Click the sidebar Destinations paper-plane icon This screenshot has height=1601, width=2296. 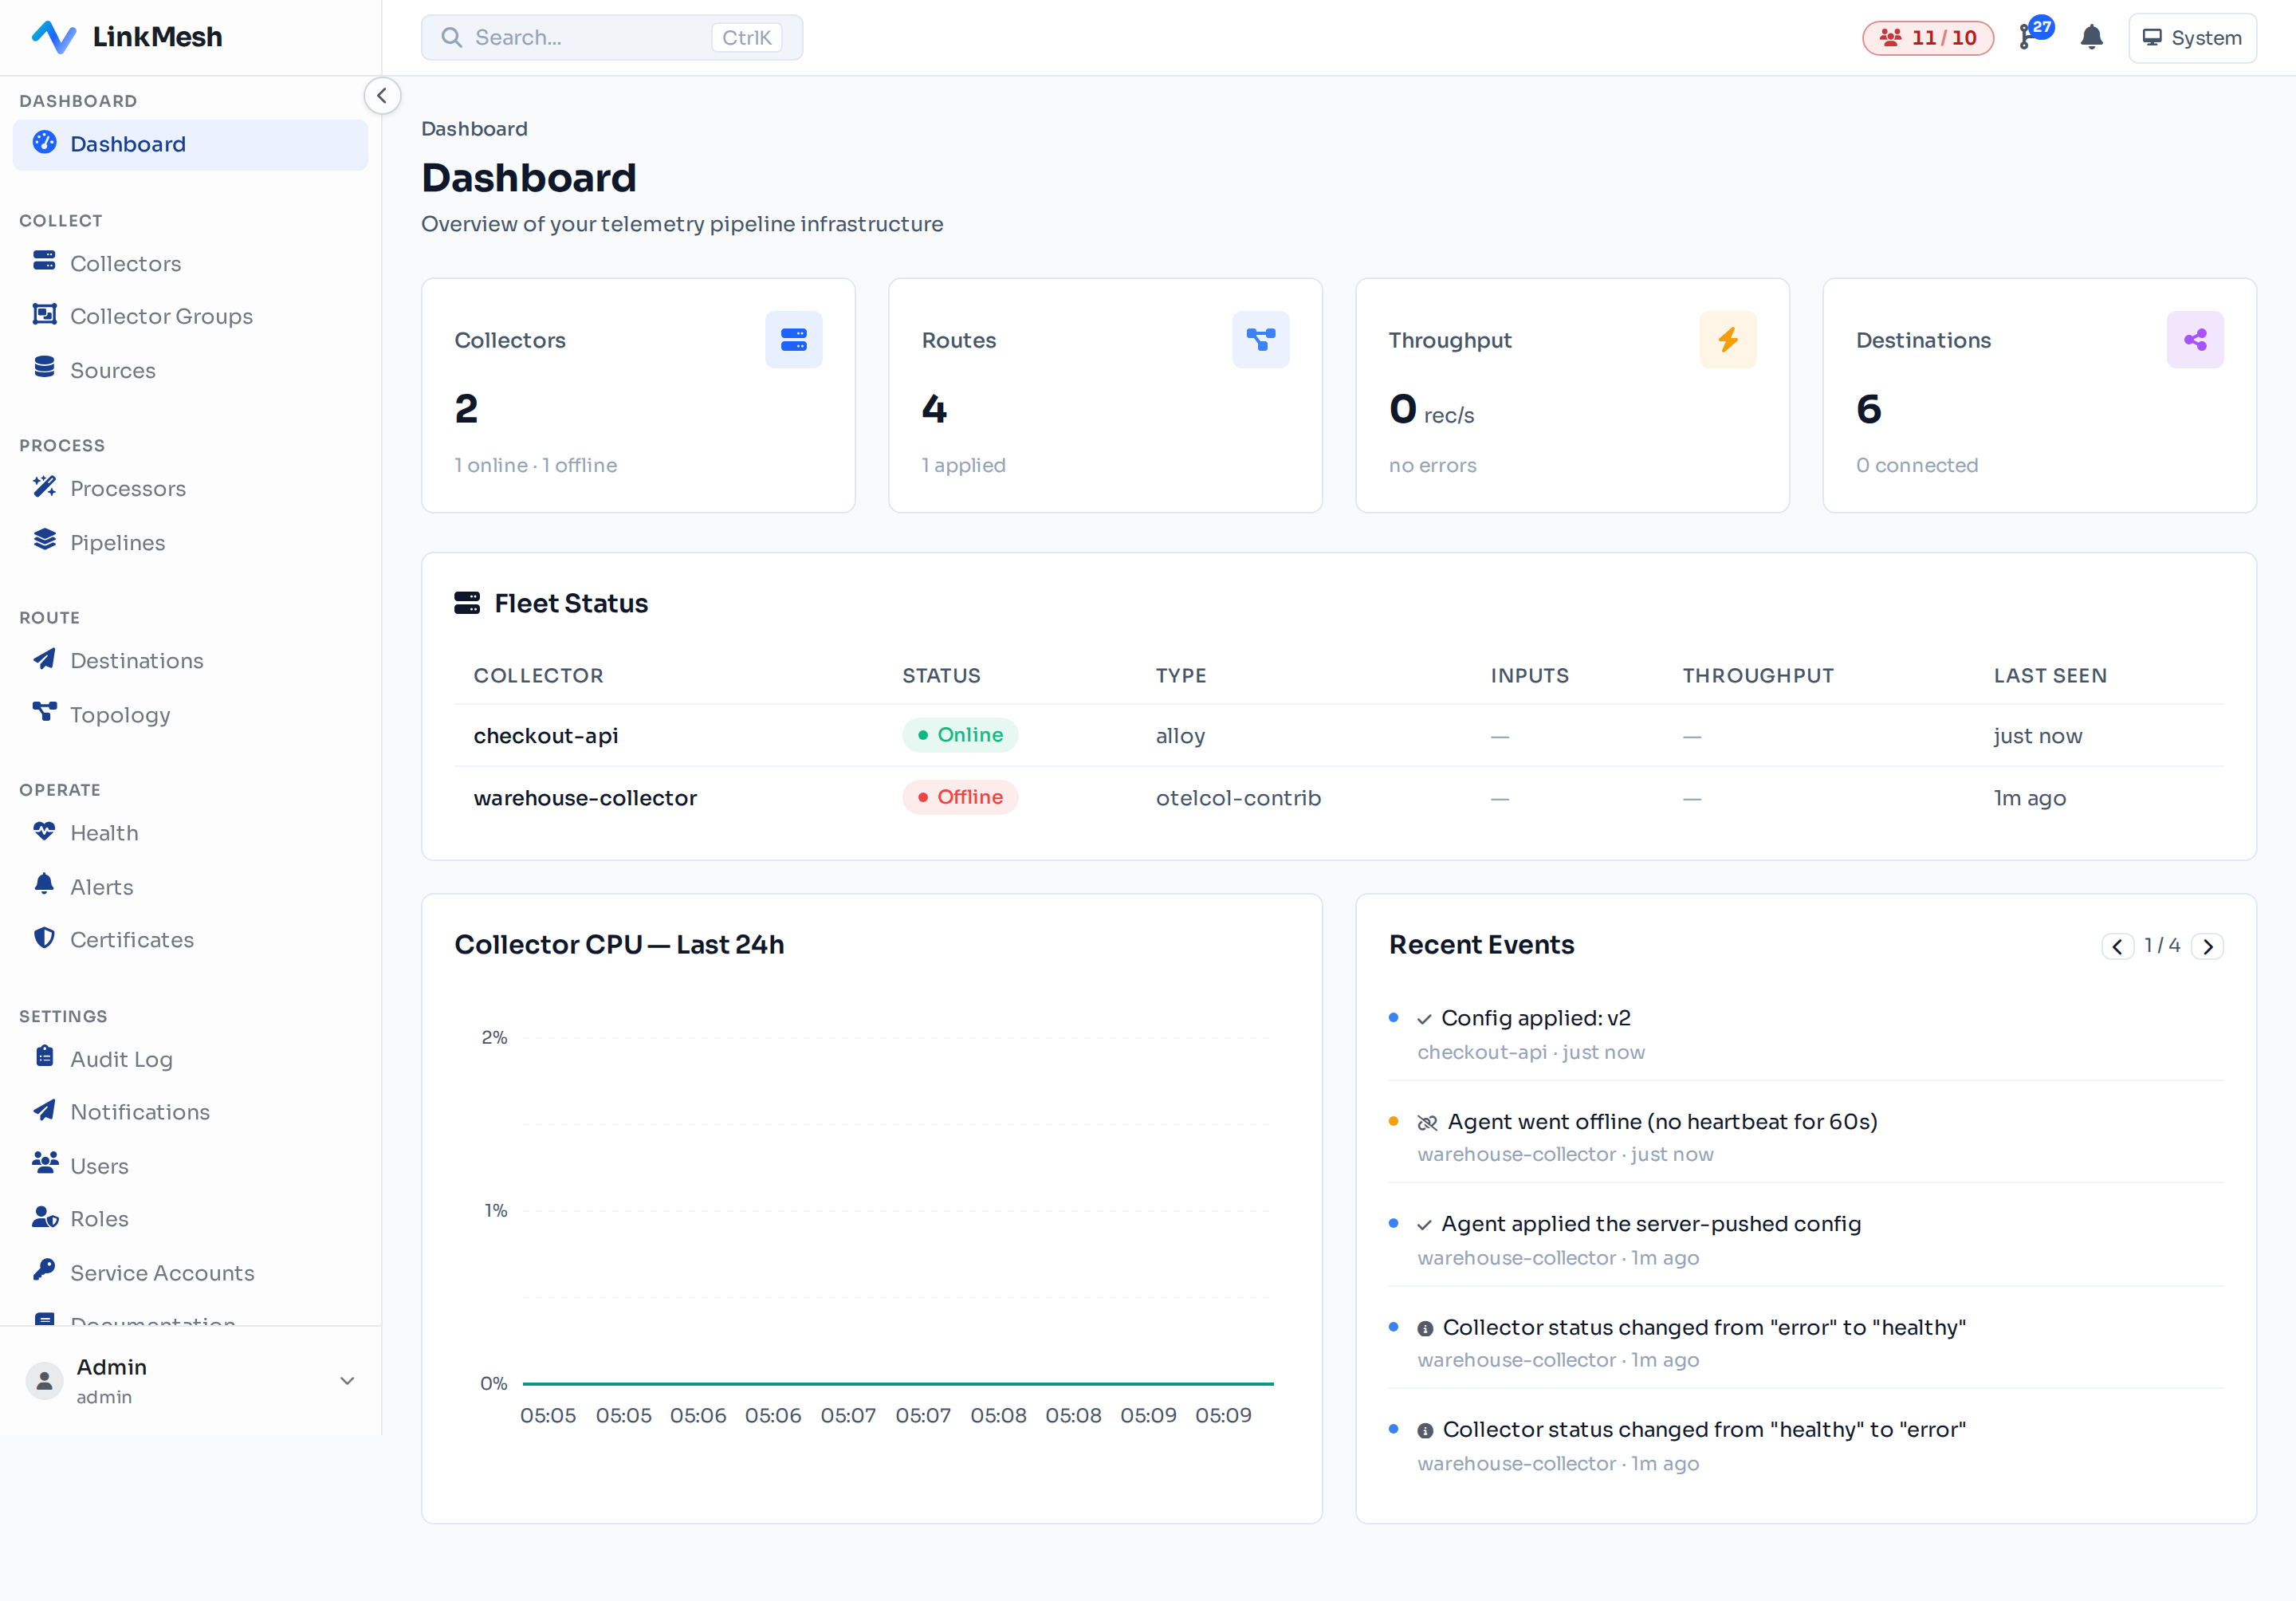[45, 659]
